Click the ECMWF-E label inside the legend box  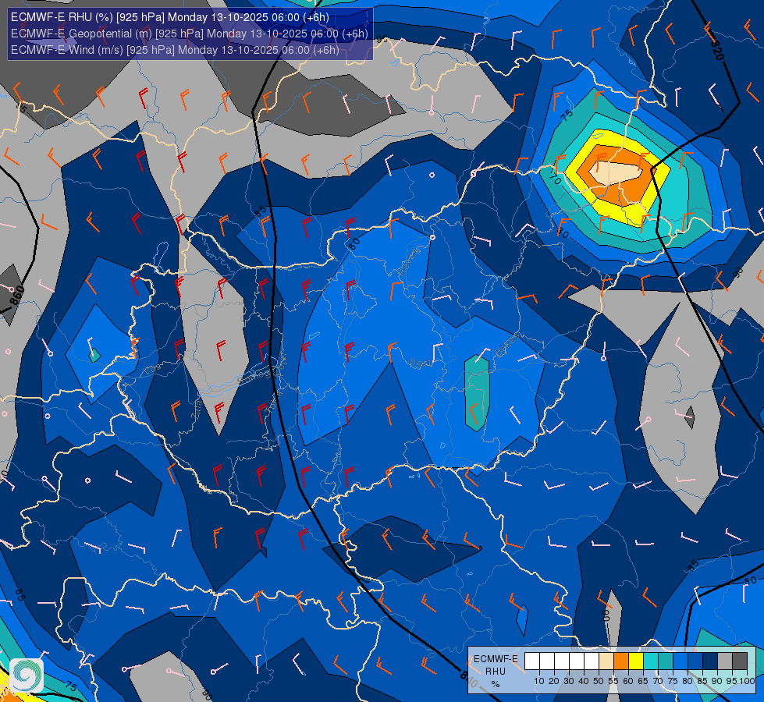[496, 658]
